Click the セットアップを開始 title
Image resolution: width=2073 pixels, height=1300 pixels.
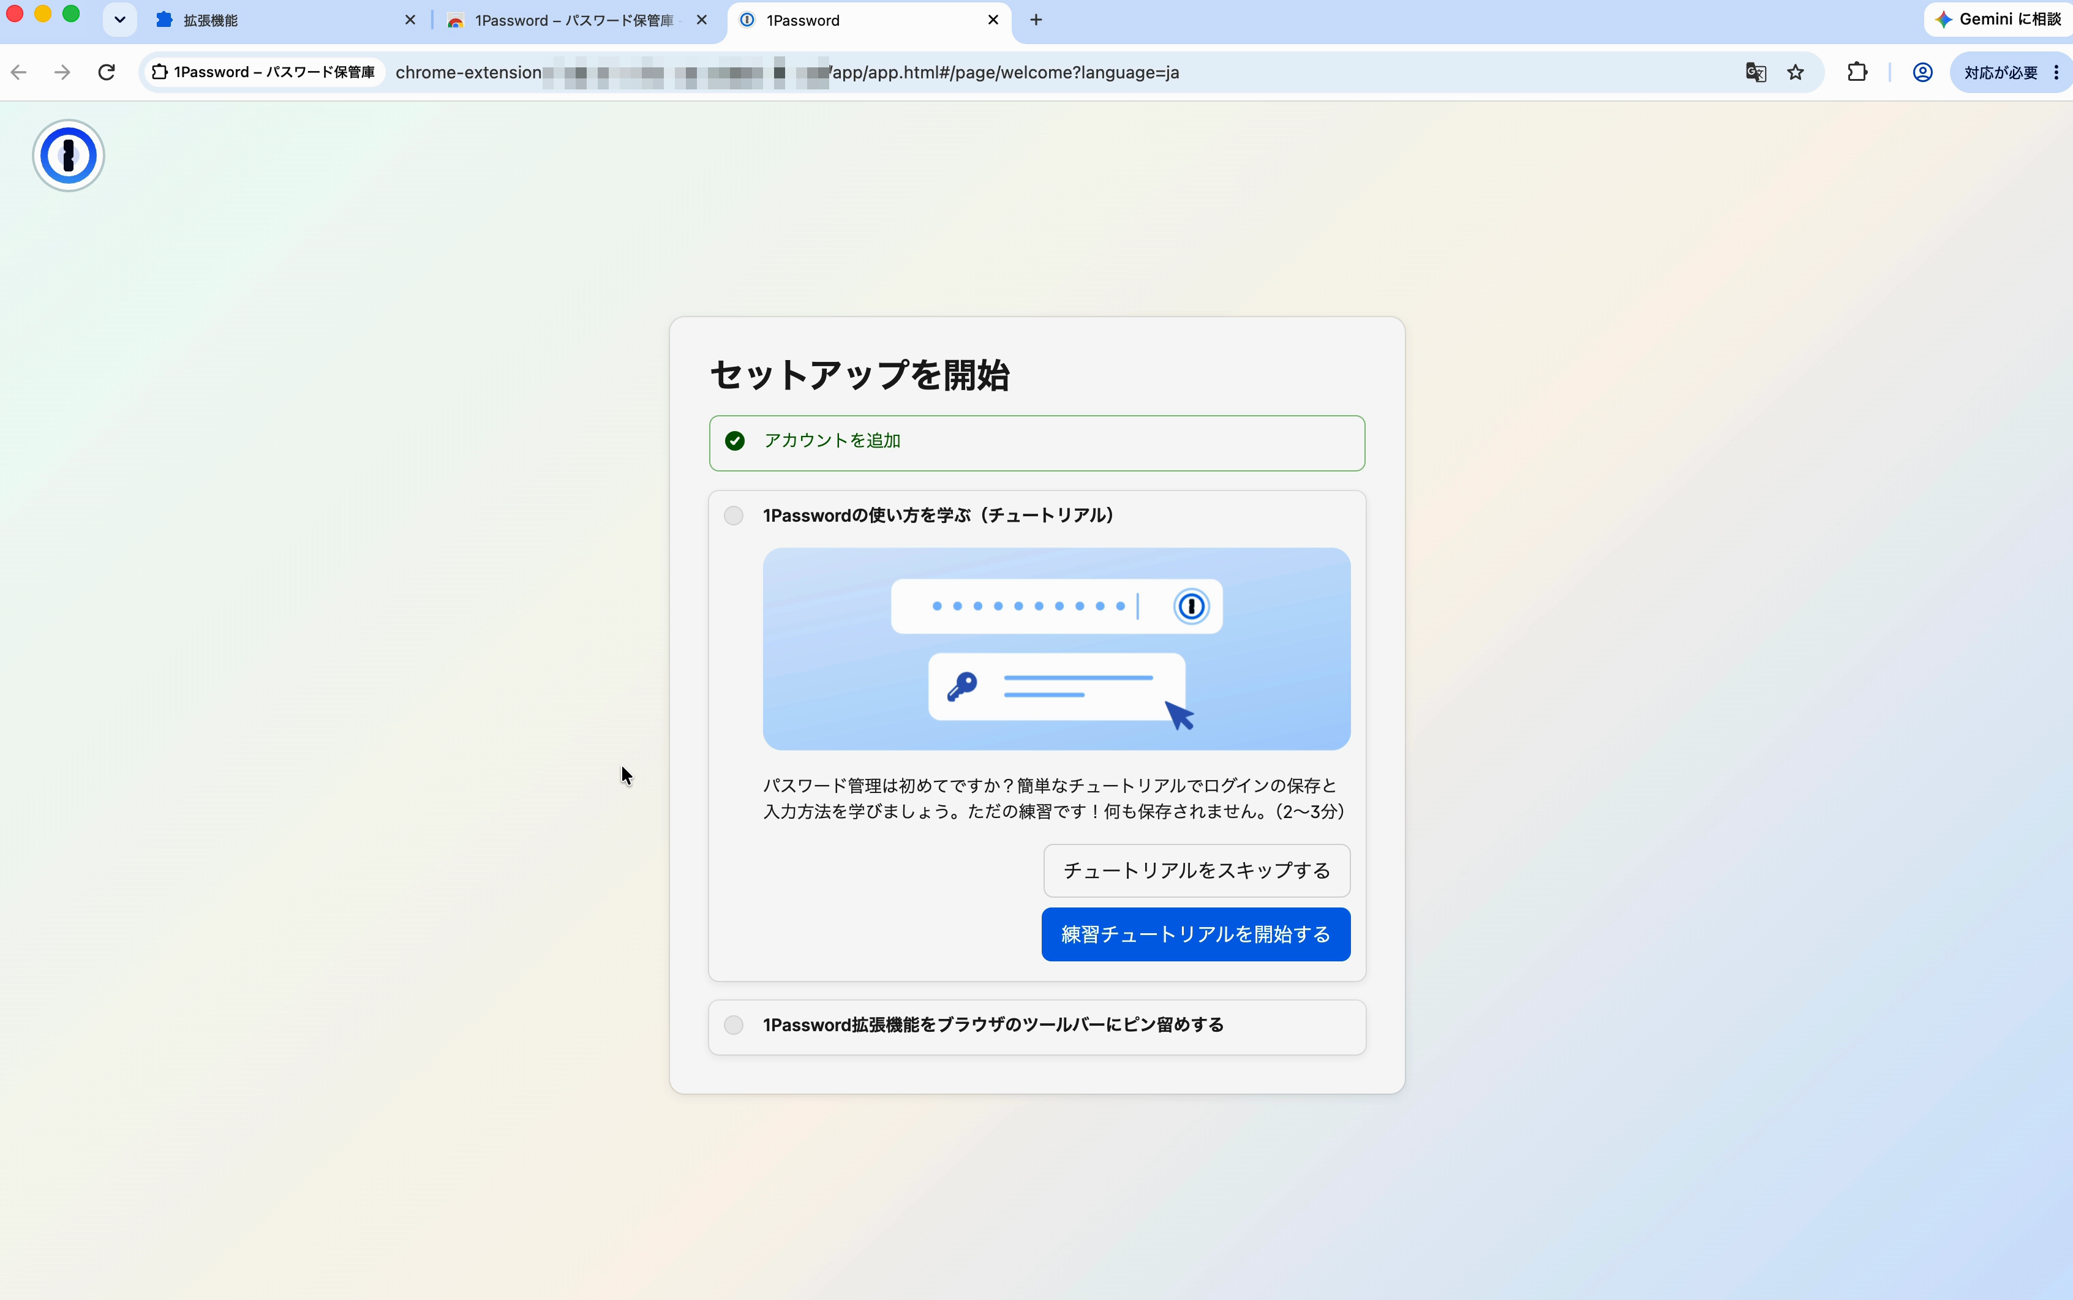point(860,375)
